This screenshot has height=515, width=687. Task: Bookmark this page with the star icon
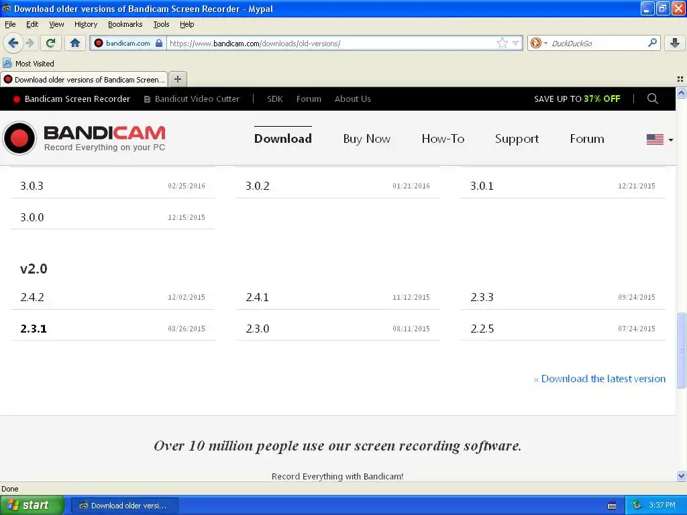(x=502, y=43)
